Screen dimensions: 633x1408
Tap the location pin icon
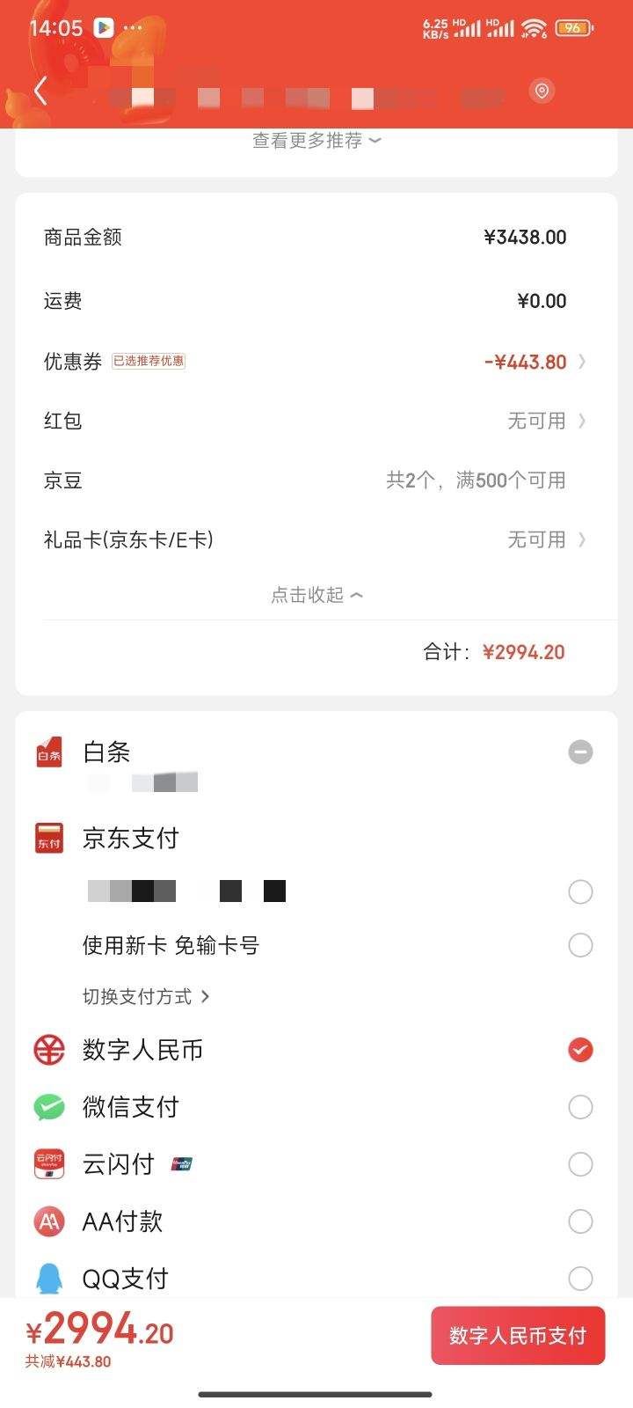tap(542, 91)
